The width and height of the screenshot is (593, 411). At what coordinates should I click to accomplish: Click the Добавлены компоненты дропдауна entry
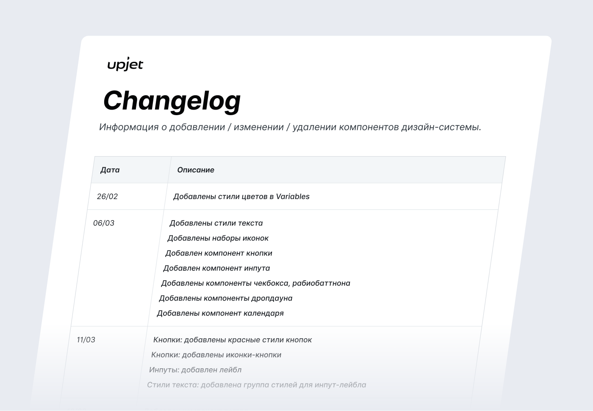225,298
